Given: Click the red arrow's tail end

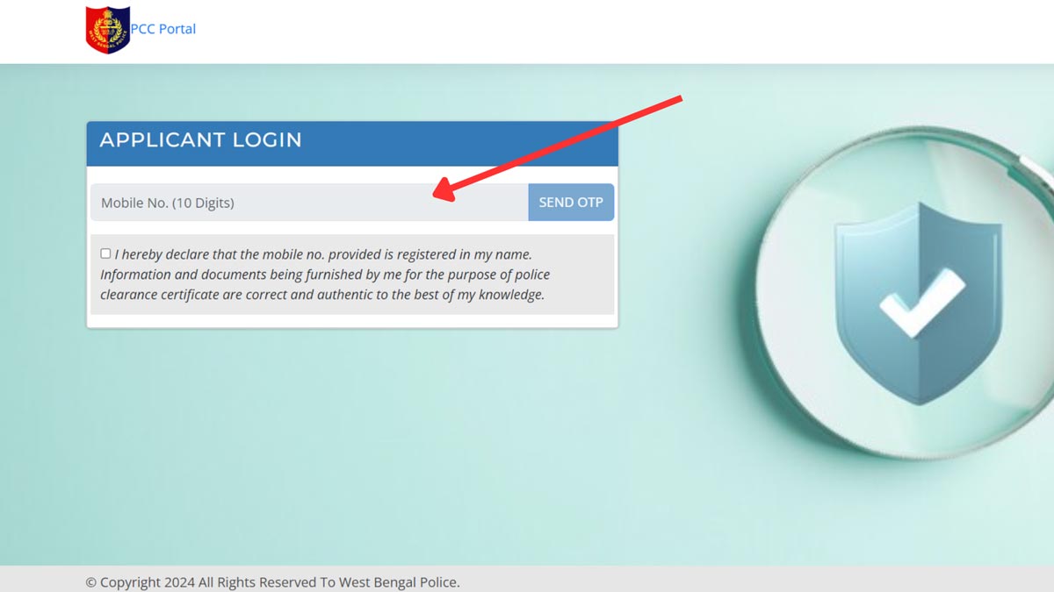Looking at the screenshot, I should point(678,99).
